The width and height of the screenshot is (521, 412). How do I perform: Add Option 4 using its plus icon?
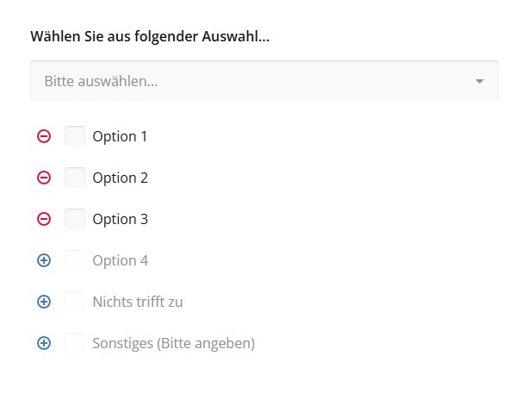pyautogui.click(x=44, y=260)
